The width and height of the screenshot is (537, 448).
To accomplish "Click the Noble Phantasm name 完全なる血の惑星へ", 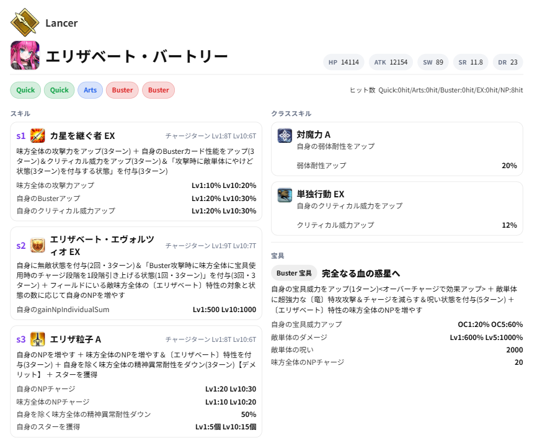I will pos(361,274).
